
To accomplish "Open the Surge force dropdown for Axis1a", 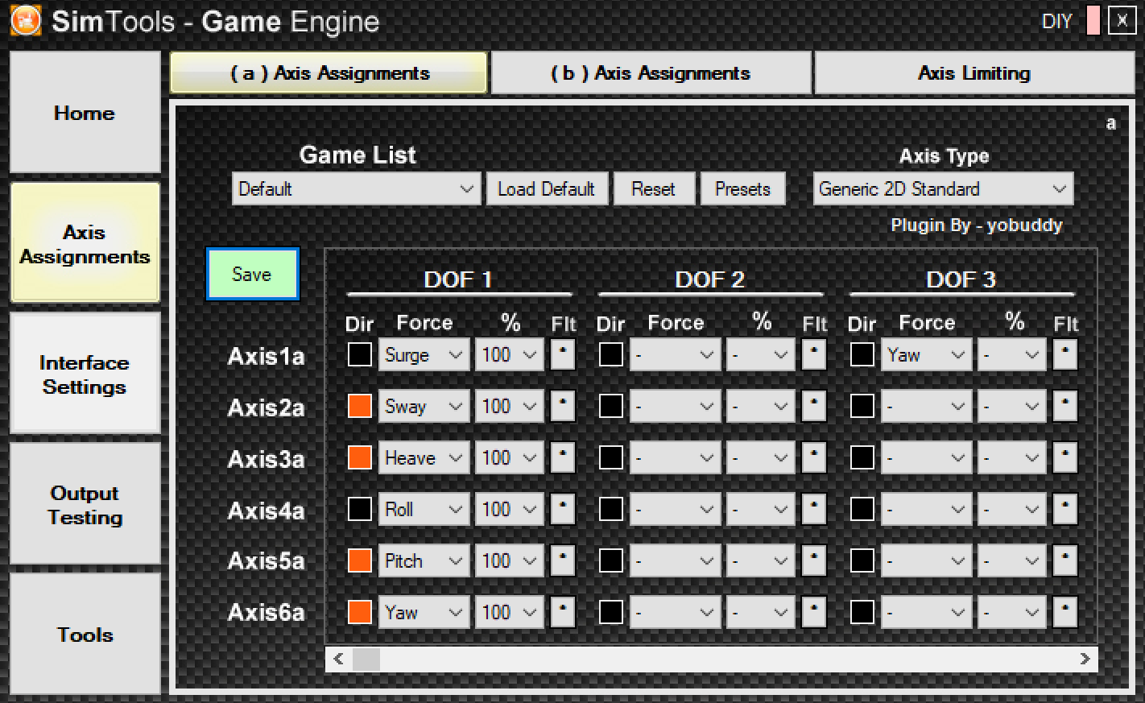I will (x=424, y=354).
